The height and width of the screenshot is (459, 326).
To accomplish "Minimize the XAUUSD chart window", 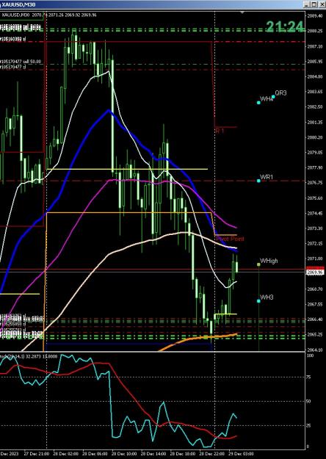I will 307,4.
